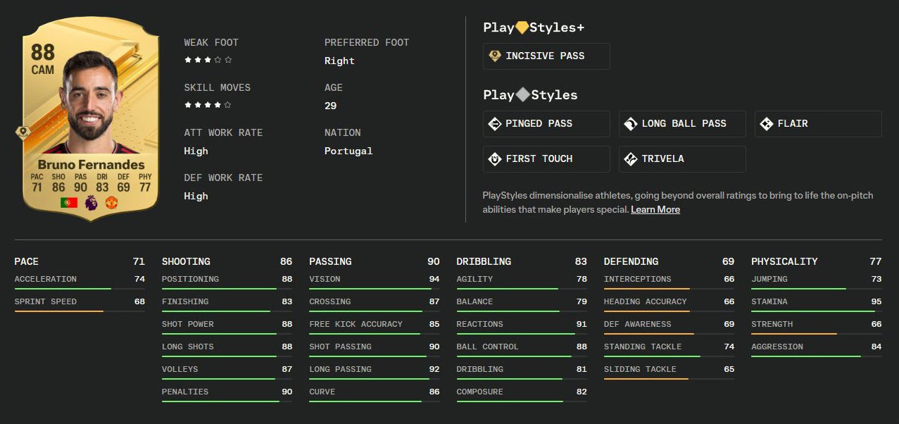Click the Portugal flag on the card
Image resolution: width=899 pixels, height=424 pixels.
[69, 202]
